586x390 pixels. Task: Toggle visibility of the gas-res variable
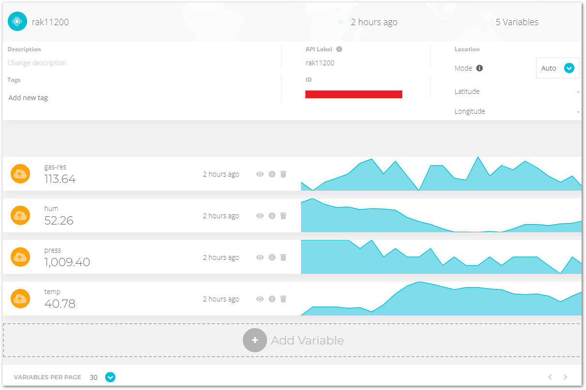pyautogui.click(x=260, y=174)
